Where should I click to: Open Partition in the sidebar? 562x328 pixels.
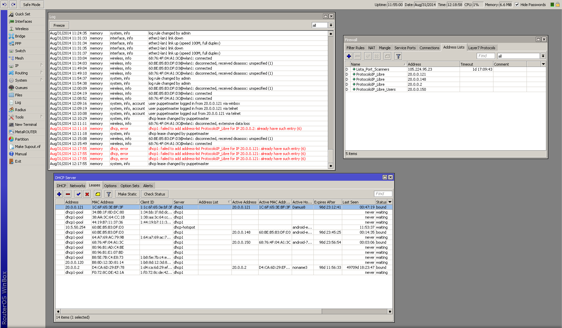22,139
